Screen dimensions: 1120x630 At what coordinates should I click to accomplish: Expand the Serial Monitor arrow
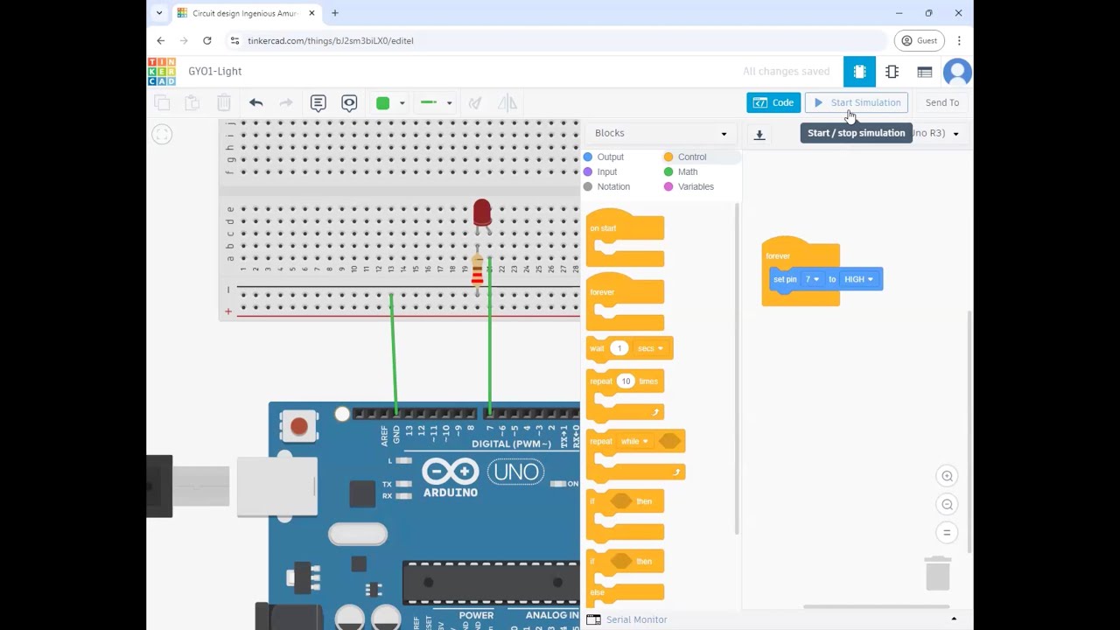954,619
